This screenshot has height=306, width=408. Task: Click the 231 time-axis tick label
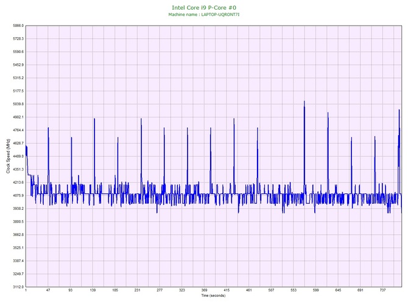[x=138, y=290]
